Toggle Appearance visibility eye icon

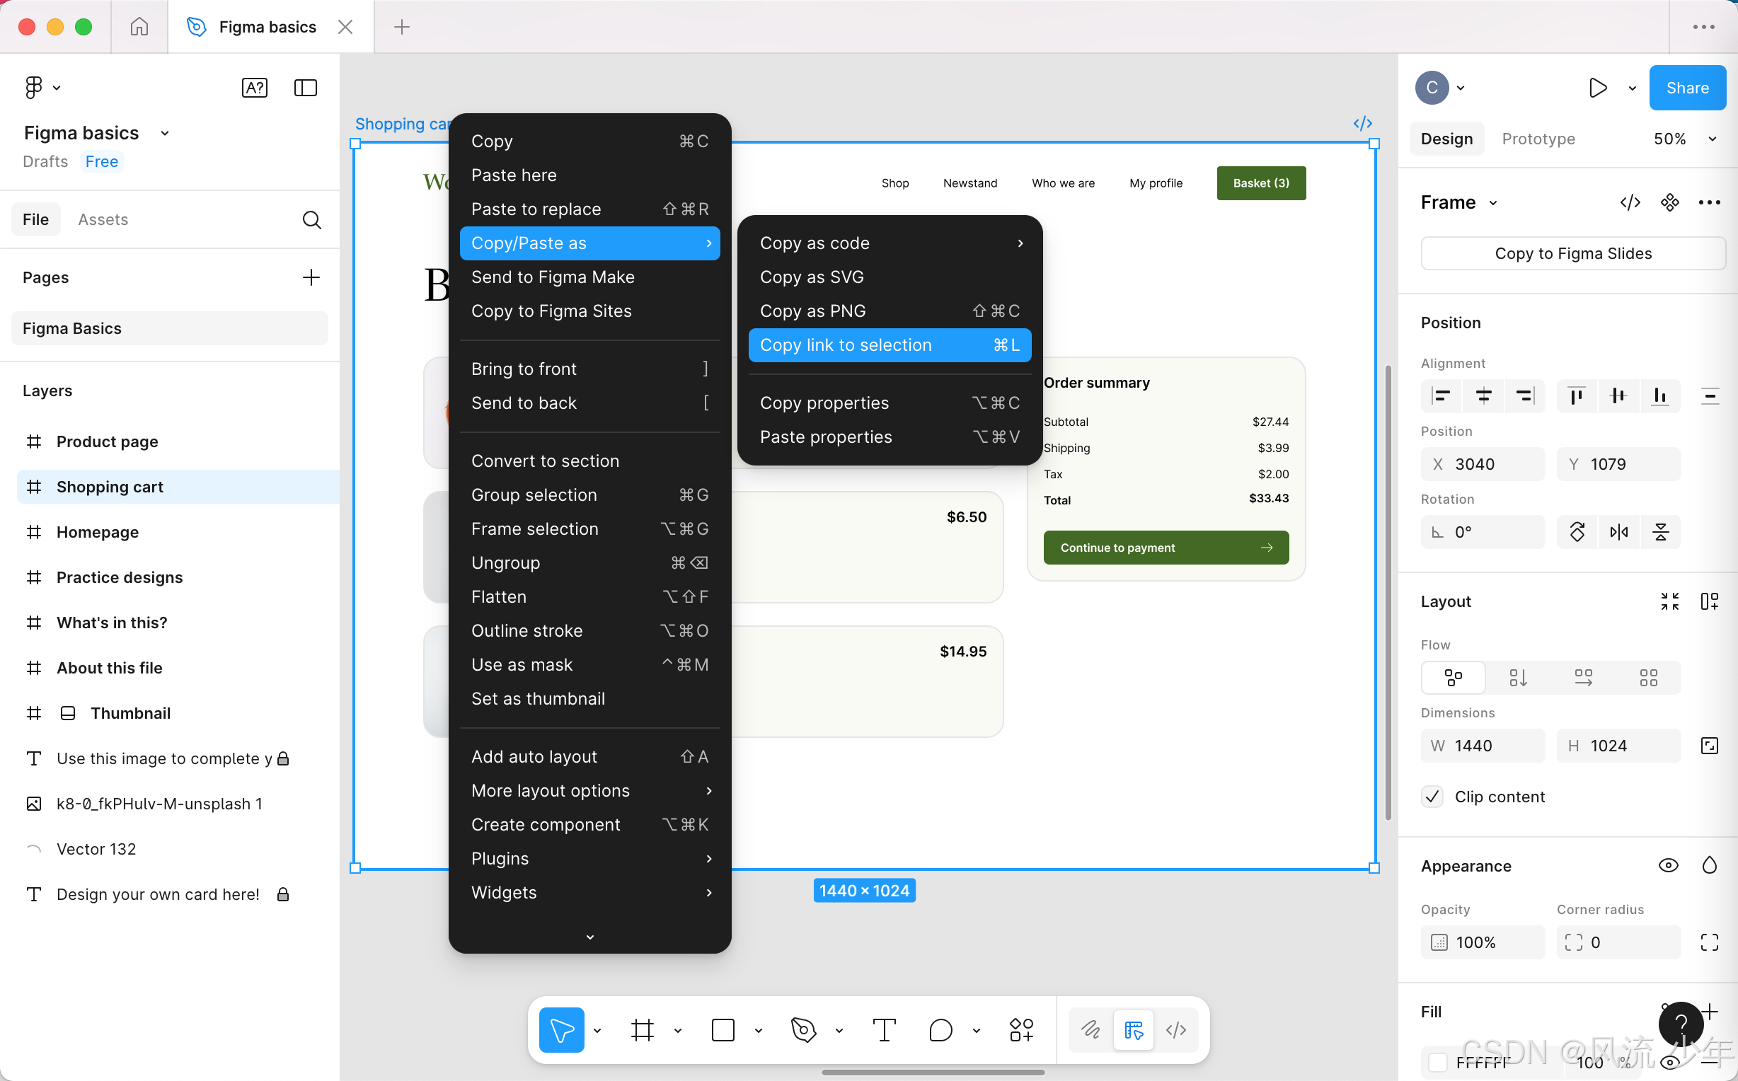(x=1668, y=866)
